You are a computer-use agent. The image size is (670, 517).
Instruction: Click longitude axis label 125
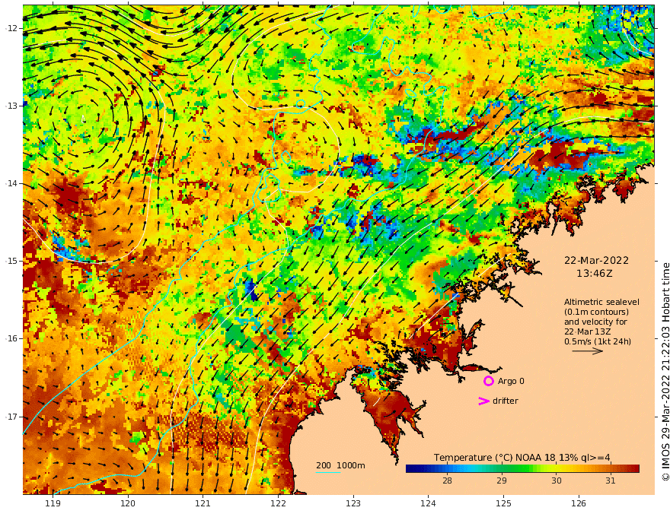tap(504, 503)
